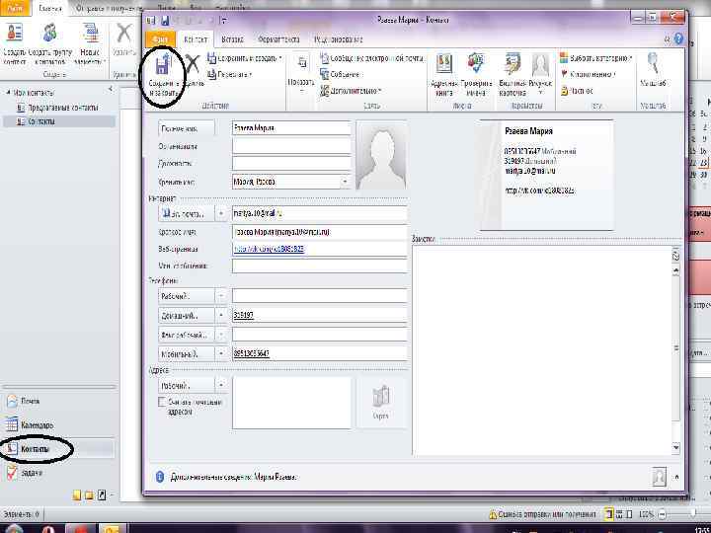Click the Рисунок (Picture) ribbon icon

point(540,75)
